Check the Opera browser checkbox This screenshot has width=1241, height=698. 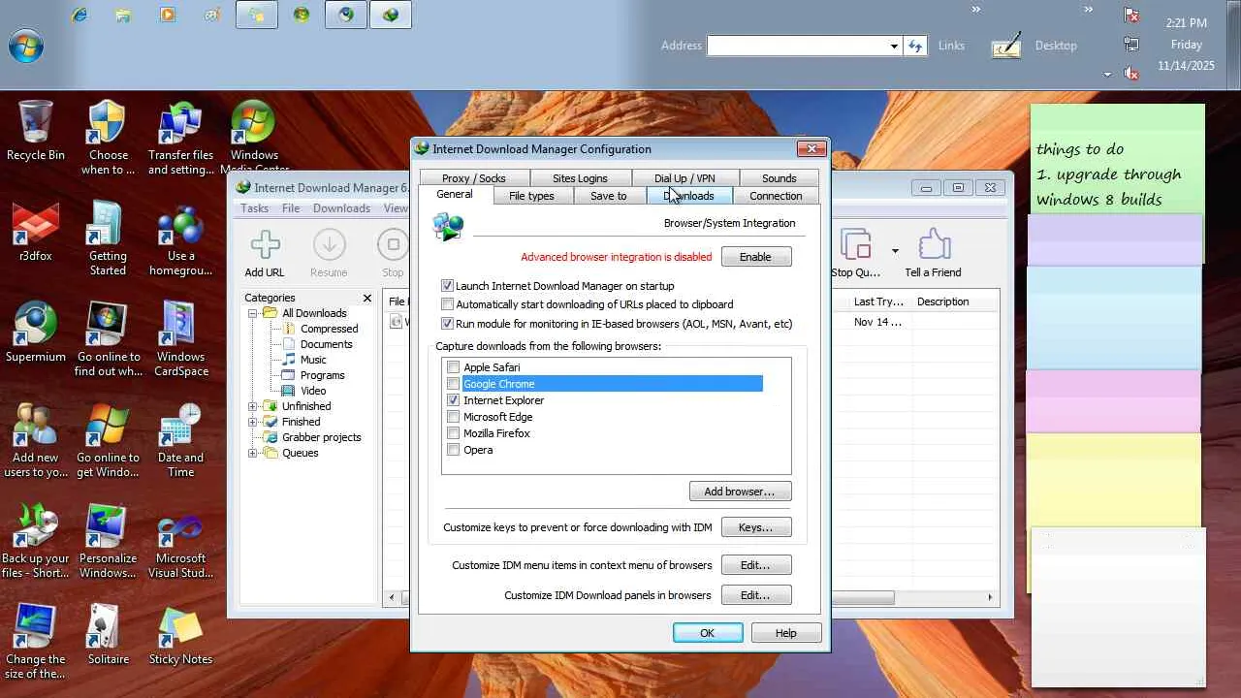point(453,450)
